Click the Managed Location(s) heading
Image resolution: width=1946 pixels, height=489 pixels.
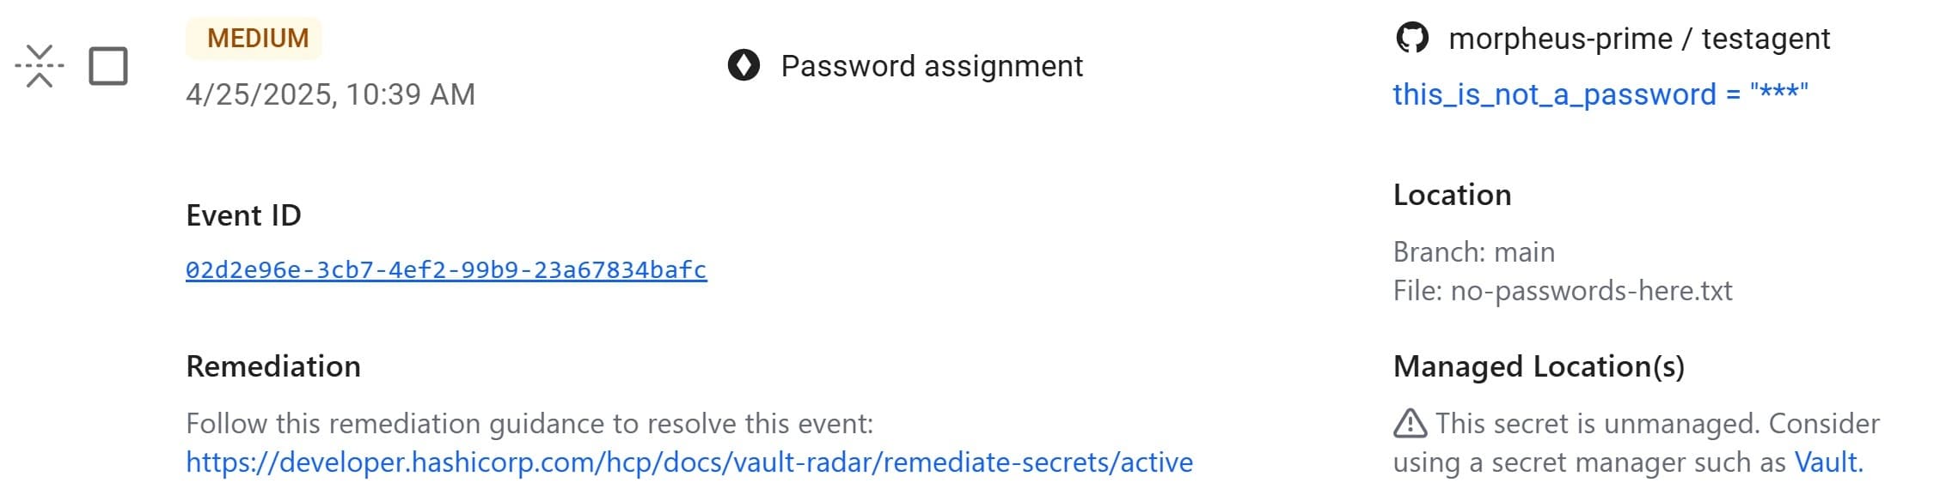(x=1539, y=366)
